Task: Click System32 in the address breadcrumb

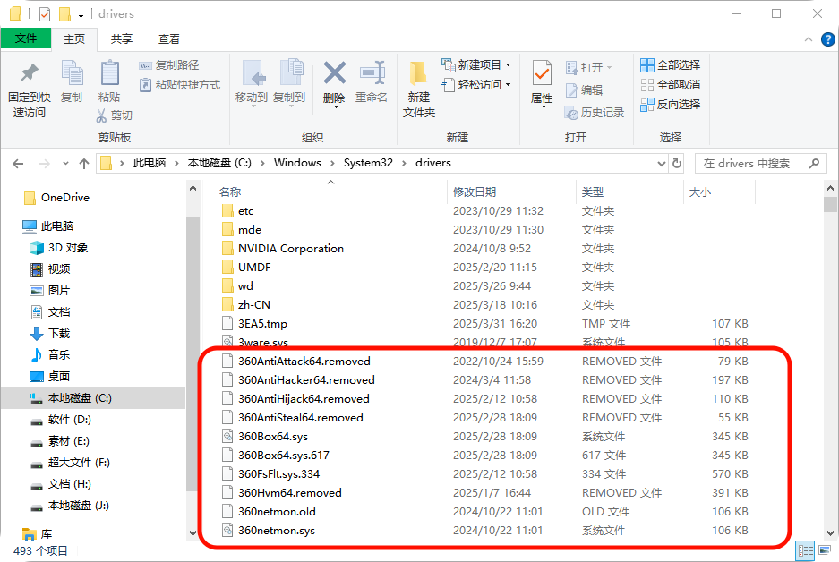Action: click(368, 163)
